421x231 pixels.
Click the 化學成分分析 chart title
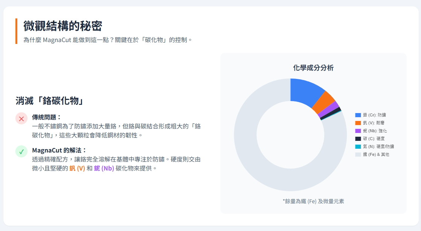tap(313, 68)
